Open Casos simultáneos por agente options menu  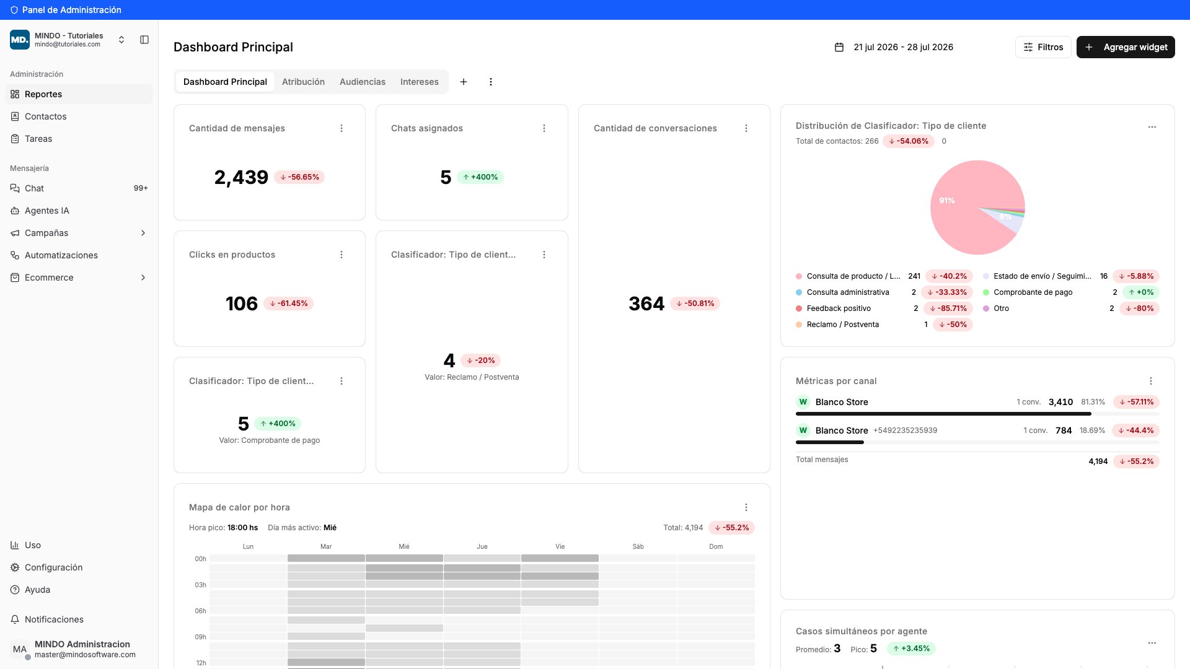pyautogui.click(x=1152, y=643)
